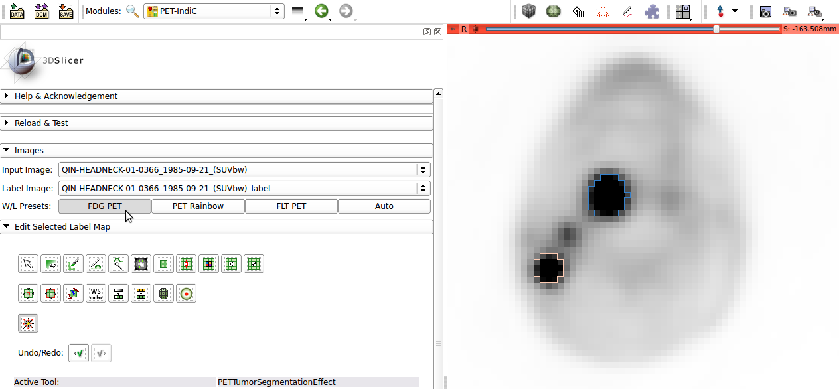This screenshot has height=389, width=839.
Task: Select the Paint brush tool
Action: tap(73, 264)
